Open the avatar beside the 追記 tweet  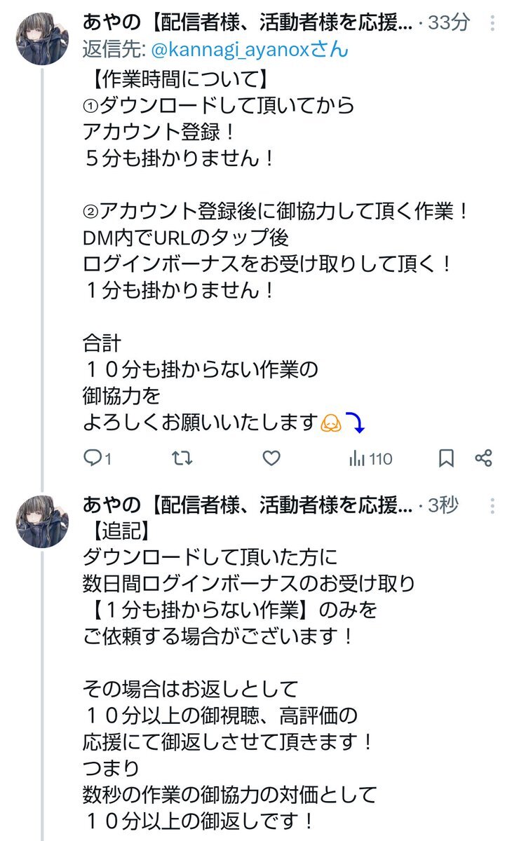[x=42, y=521]
